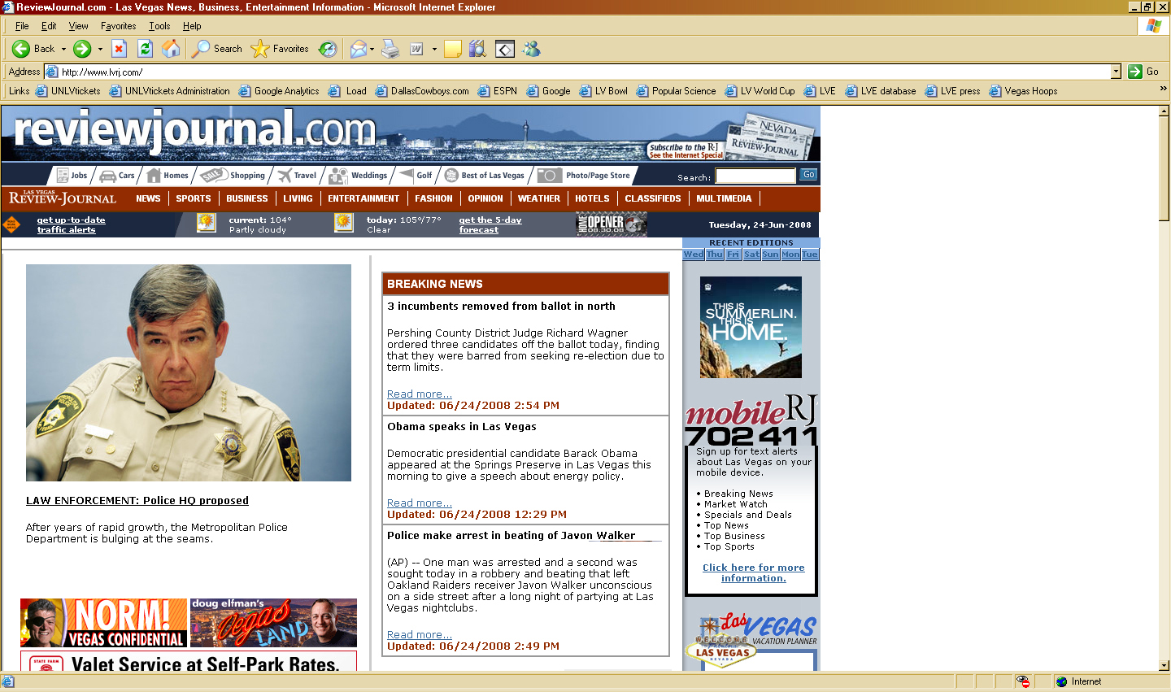Open Best of Las Vegas link
The height and width of the screenshot is (692, 1171).
[485, 175]
